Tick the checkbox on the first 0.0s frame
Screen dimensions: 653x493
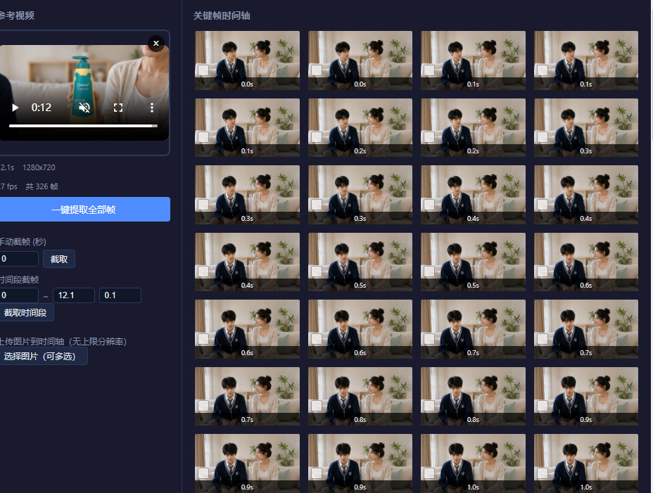pos(203,70)
